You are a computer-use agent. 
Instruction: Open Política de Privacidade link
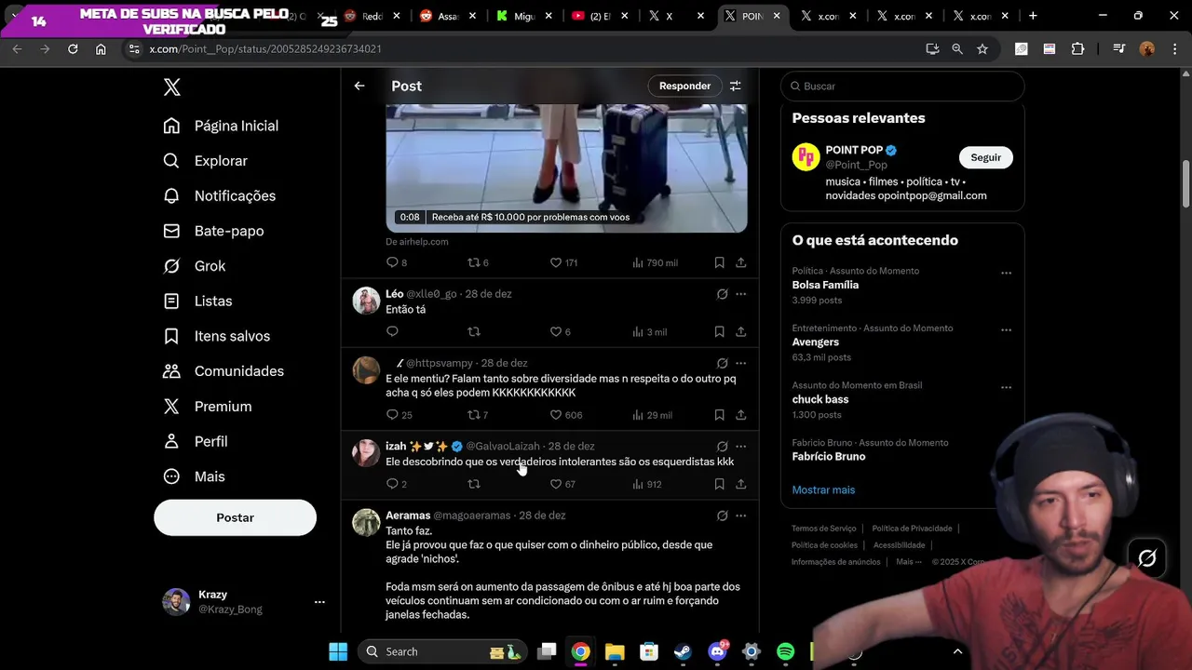912,529
